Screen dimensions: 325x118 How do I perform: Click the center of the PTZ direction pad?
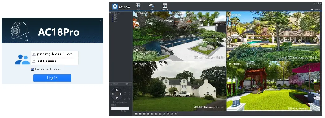click(117, 94)
